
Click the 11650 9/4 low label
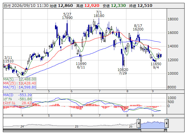(156, 66)
